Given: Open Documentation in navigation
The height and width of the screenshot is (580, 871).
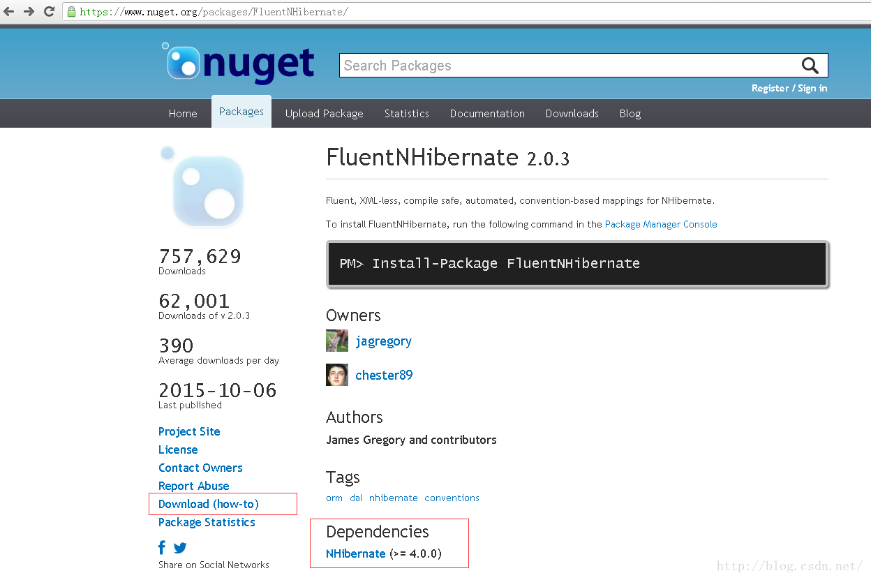Looking at the screenshot, I should point(487,114).
